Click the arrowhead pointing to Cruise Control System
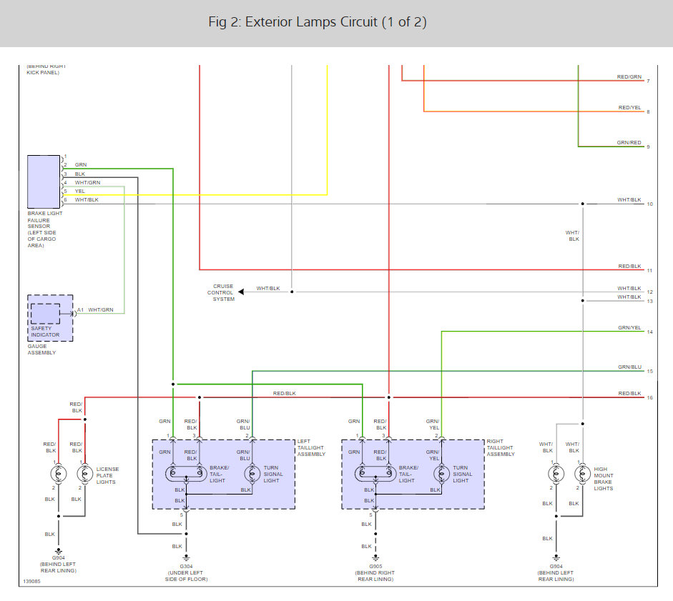This screenshot has width=673, height=601. pos(241,292)
